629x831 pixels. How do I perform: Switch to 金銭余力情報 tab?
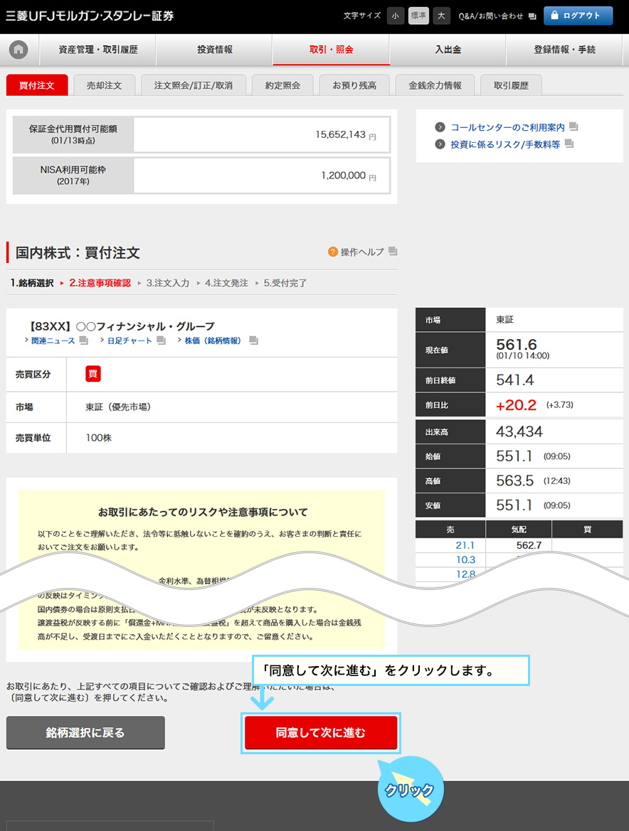[x=435, y=85]
